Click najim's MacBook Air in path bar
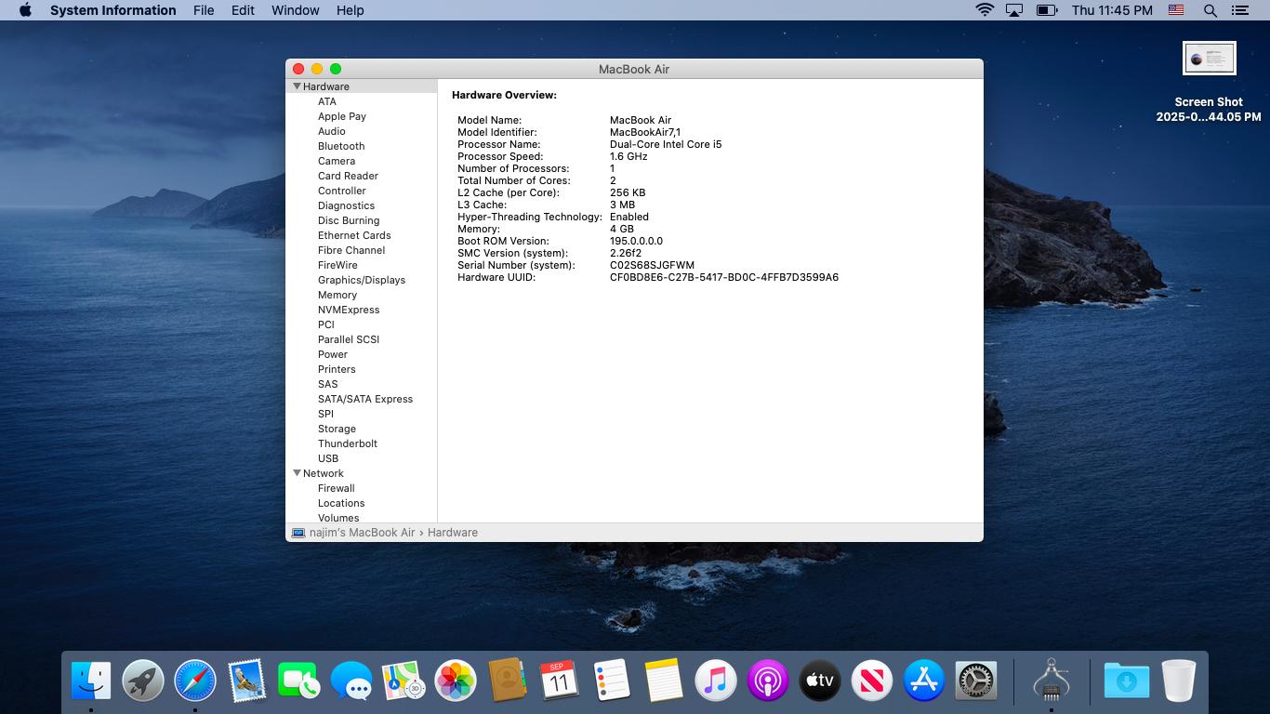The image size is (1270, 714). click(362, 533)
